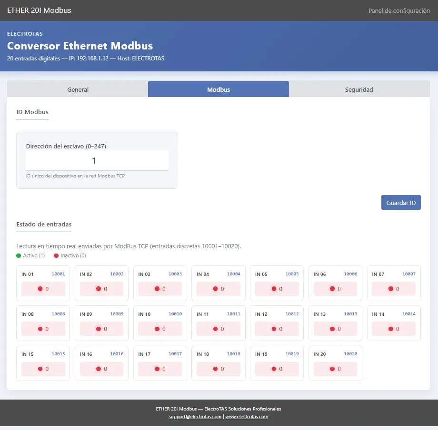The image size is (438, 430).
Task: Open the Seguridad tab
Action: (359, 89)
